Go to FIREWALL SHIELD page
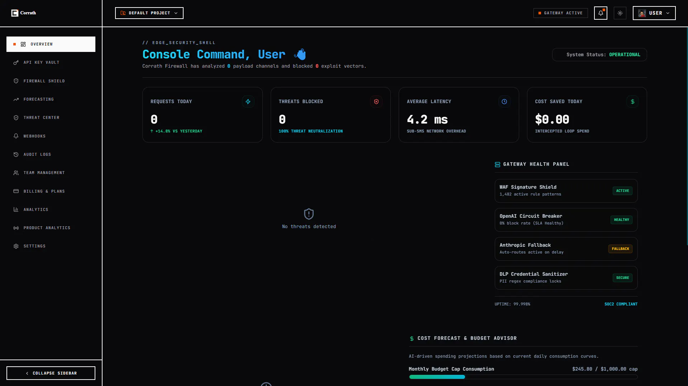Image resolution: width=688 pixels, height=386 pixels. (x=51, y=81)
